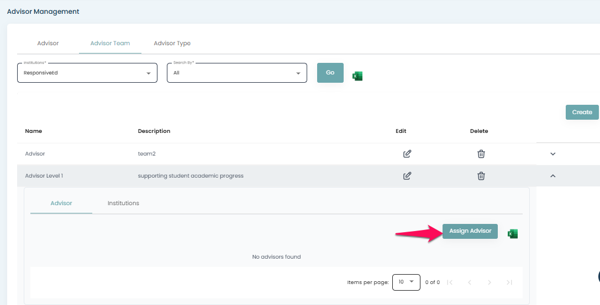This screenshot has width=600, height=305.
Task: Go to first page of advisors
Action: tap(450, 282)
